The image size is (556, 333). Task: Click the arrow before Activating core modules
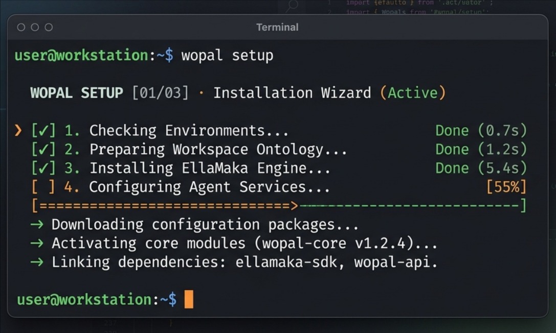pyautogui.click(x=37, y=243)
